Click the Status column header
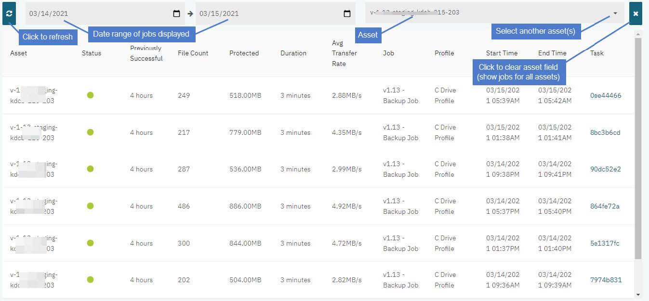Viewport: 649px width, 301px height. tap(92, 53)
